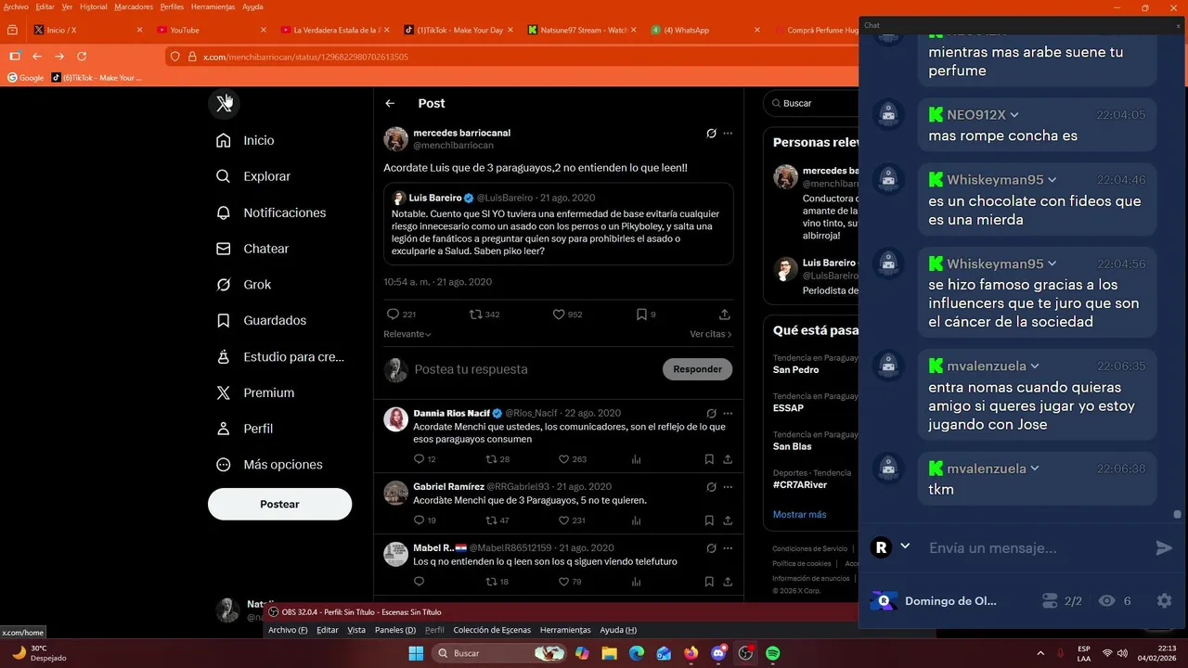Image resolution: width=1188 pixels, height=668 pixels.
Task: Open Premium in the X sidebar
Action: click(255, 392)
